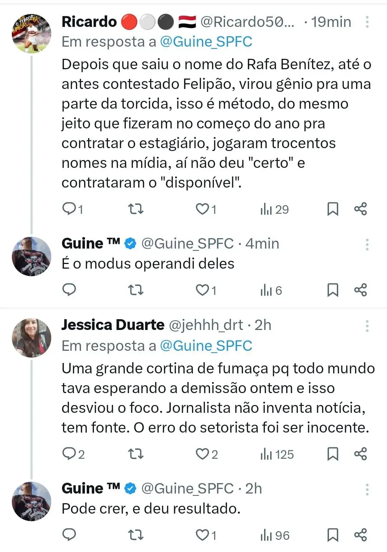View analytics showing 125 views
Screen dimensions: 387x552
[x=277, y=454]
